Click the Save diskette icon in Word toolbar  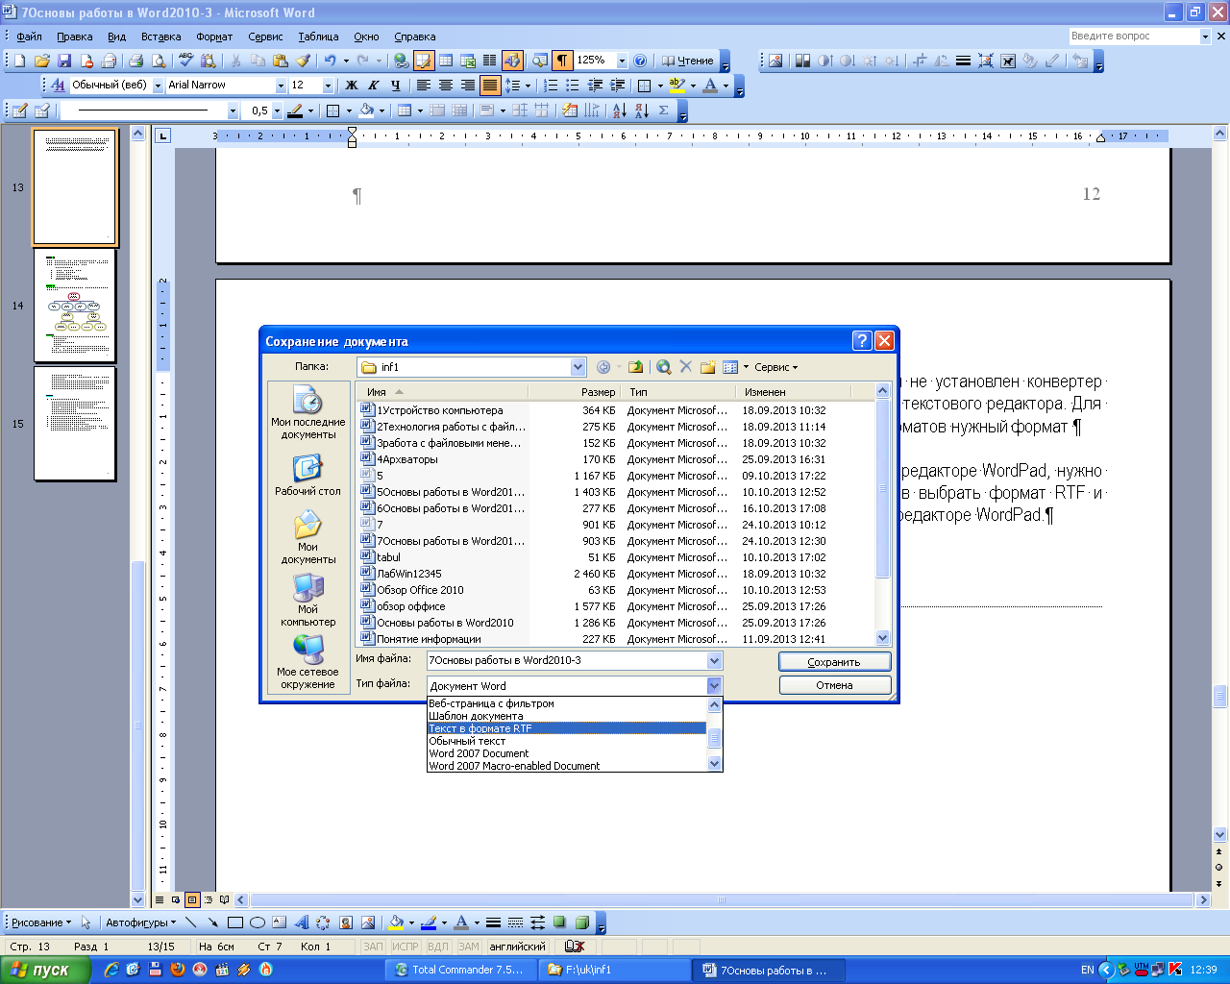click(64, 61)
